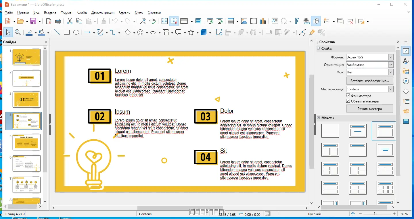
Task: Open the 'Правка' menu
Action: click(x=23, y=12)
